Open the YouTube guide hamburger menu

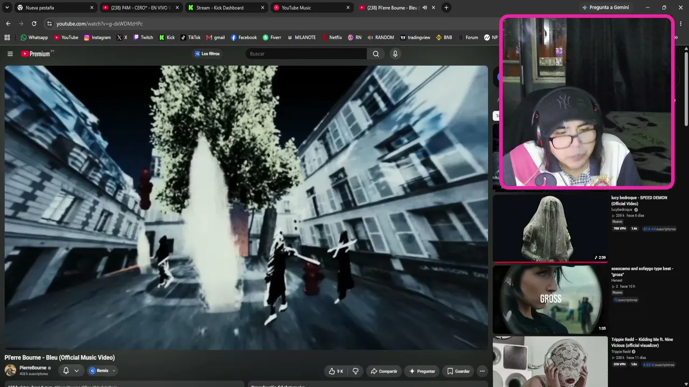10,54
